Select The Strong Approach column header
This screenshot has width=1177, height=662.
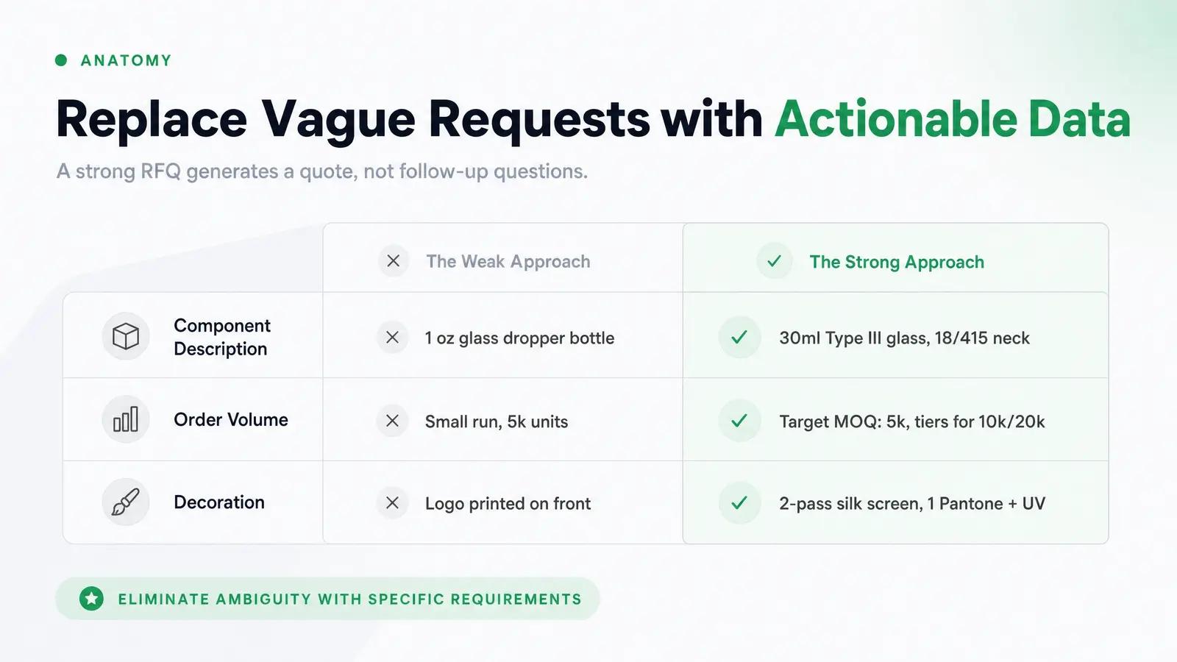(x=897, y=262)
